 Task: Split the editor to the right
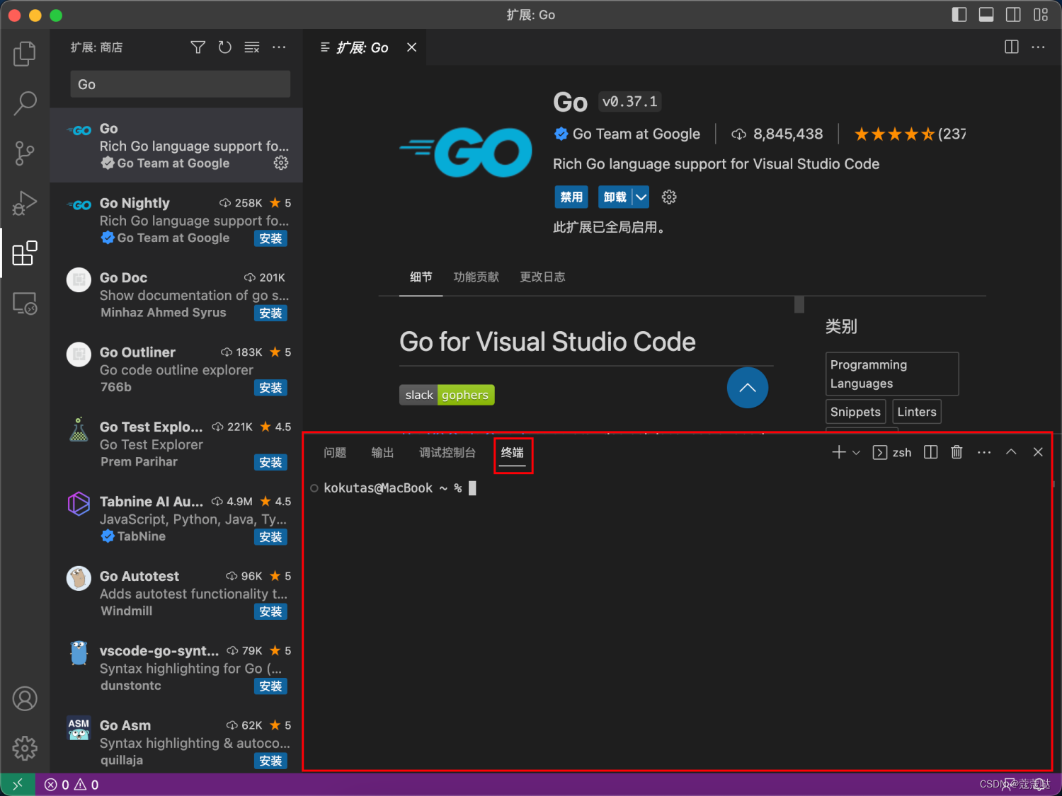tap(1012, 47)
